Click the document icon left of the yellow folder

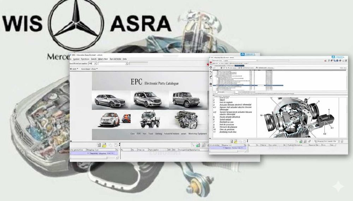pyautogui.click(x=98, y=145)
